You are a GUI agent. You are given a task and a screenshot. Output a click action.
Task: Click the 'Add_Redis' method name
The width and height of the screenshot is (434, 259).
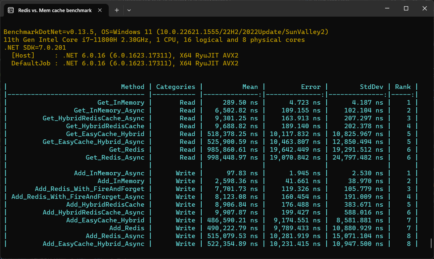coord(127,228)
